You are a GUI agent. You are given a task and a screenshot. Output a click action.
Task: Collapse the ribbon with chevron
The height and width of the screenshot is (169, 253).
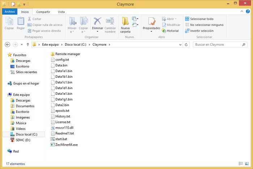point(242,11)
